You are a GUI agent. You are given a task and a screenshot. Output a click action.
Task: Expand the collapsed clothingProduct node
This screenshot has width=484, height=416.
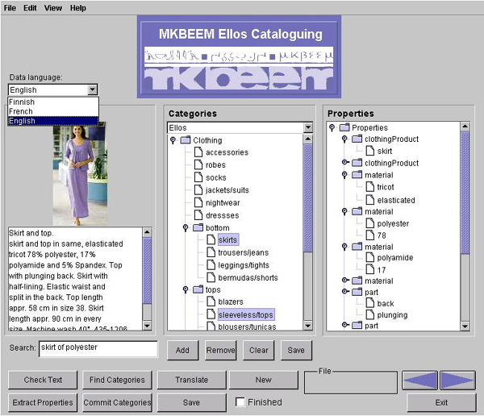345,162
